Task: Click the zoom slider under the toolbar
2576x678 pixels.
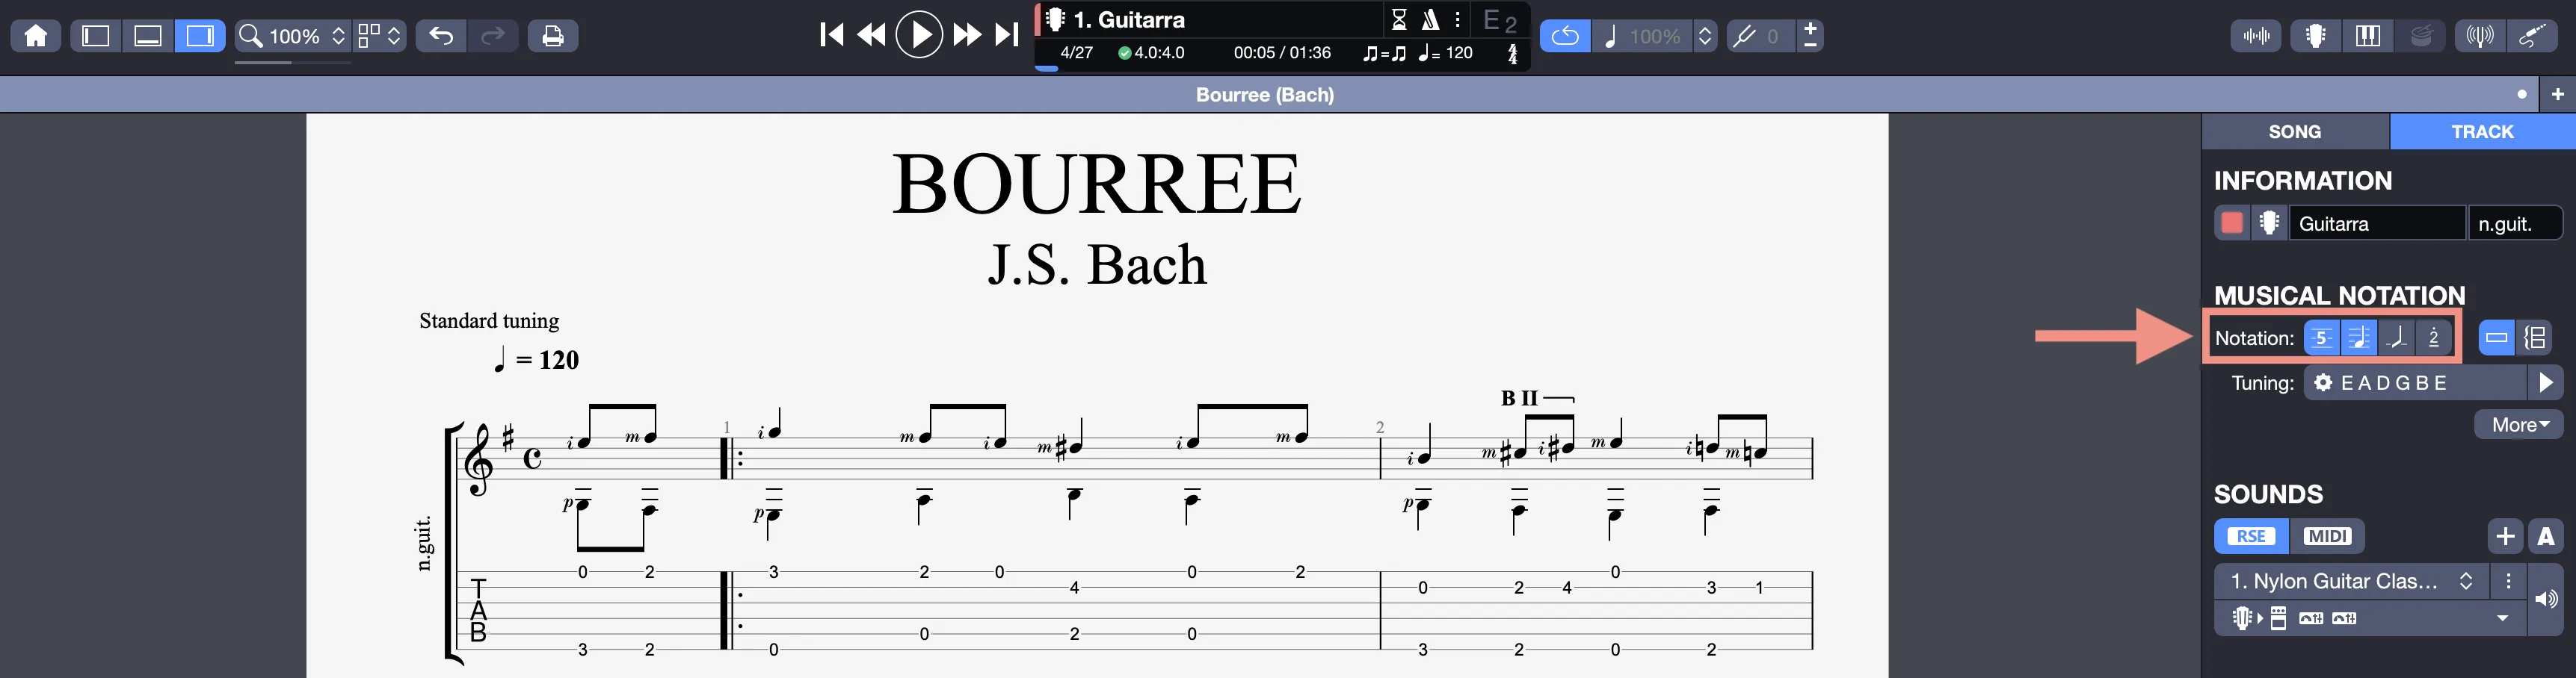Action: pos(293,63)
